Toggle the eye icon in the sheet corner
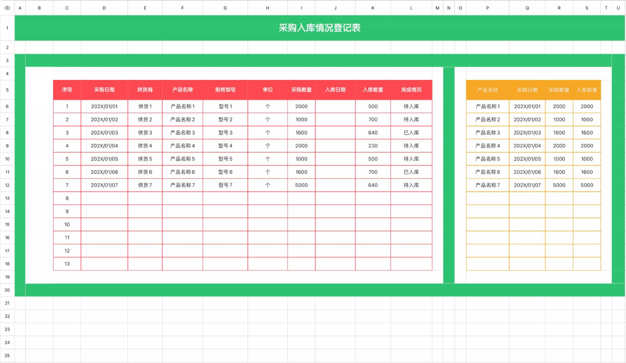 pos(7,8)
